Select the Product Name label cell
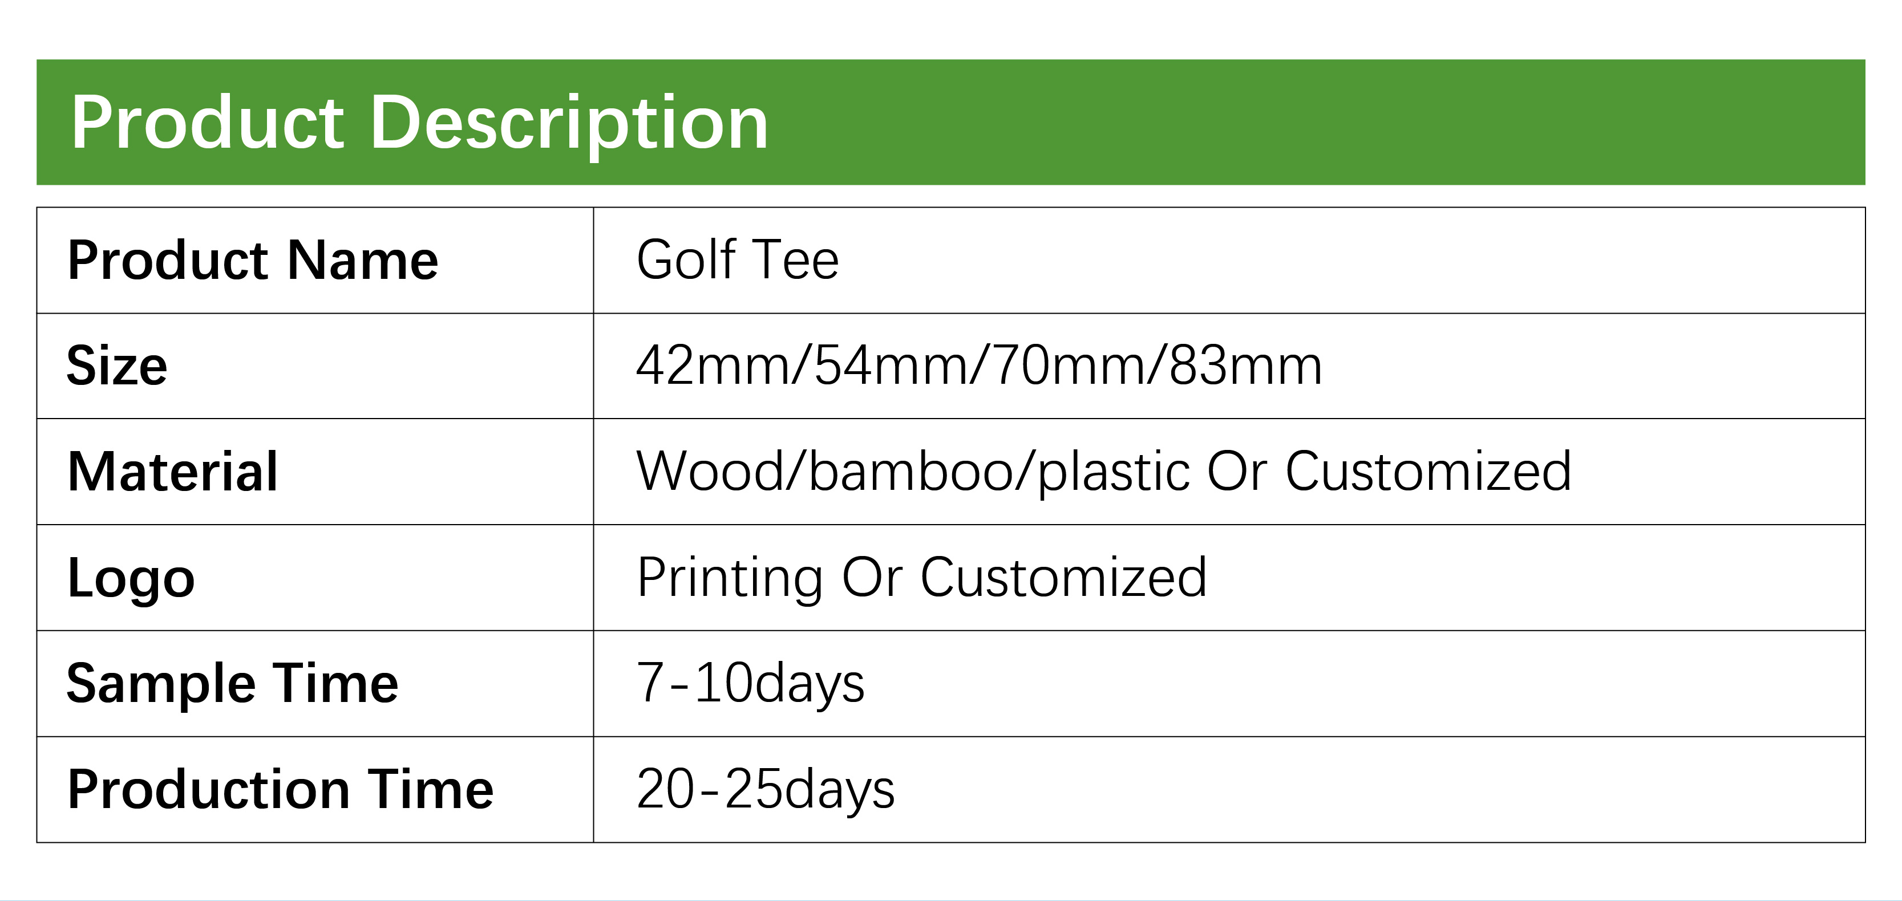This screenshot has height=901, width=1902. [x=315, y=261]
